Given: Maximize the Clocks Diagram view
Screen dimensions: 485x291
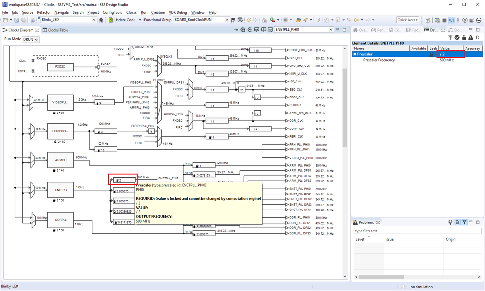Looking at the screenshot, I should [344, 30].
